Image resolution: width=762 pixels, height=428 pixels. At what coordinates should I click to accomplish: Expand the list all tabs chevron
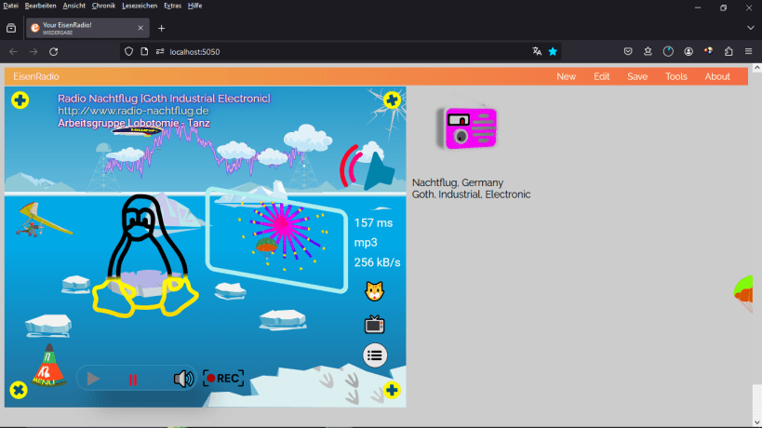click(750, 28)
